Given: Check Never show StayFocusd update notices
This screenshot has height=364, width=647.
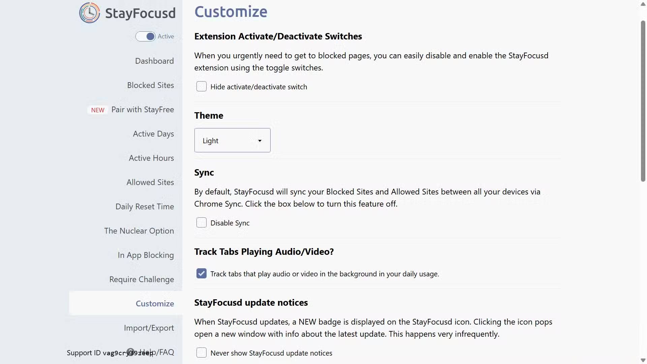Looking at the screenshot, I should pos(202,353).
